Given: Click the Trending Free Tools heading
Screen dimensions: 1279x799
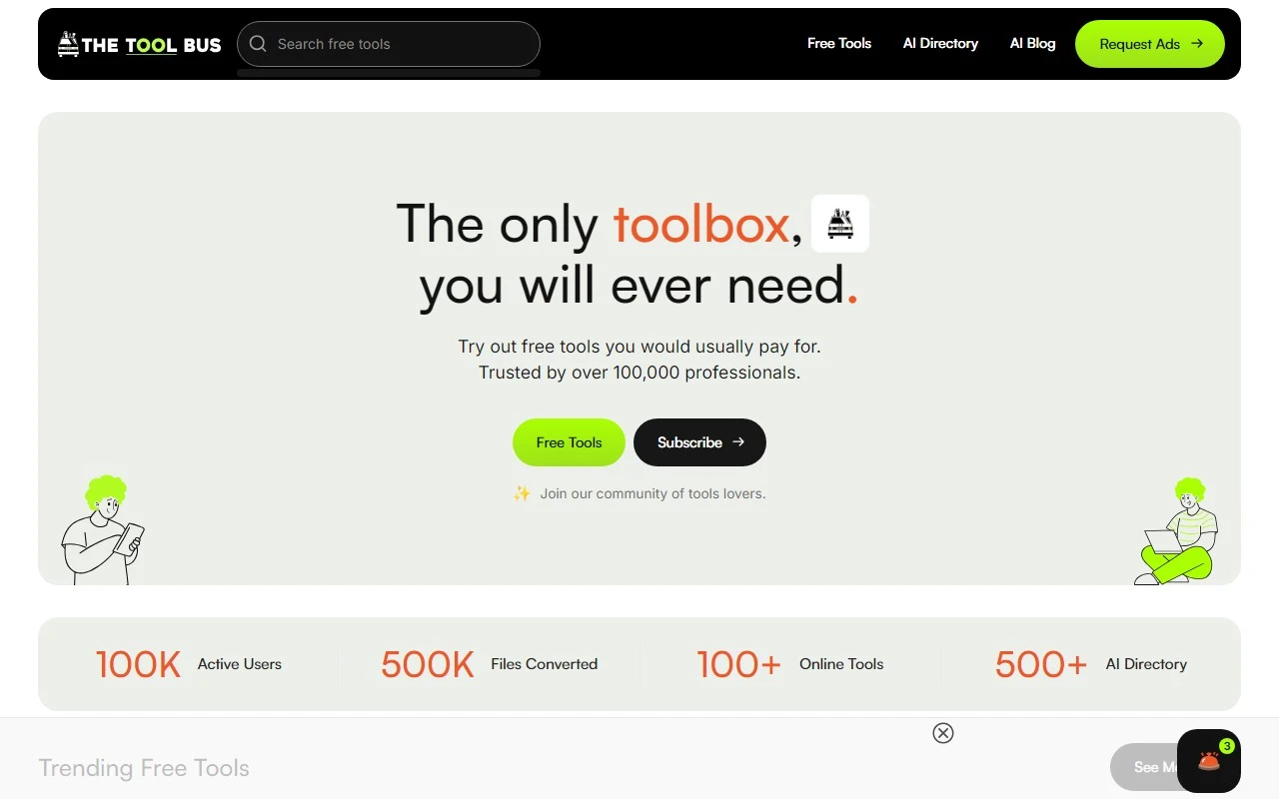Looking at the screenshot, I should coord(144,768).
